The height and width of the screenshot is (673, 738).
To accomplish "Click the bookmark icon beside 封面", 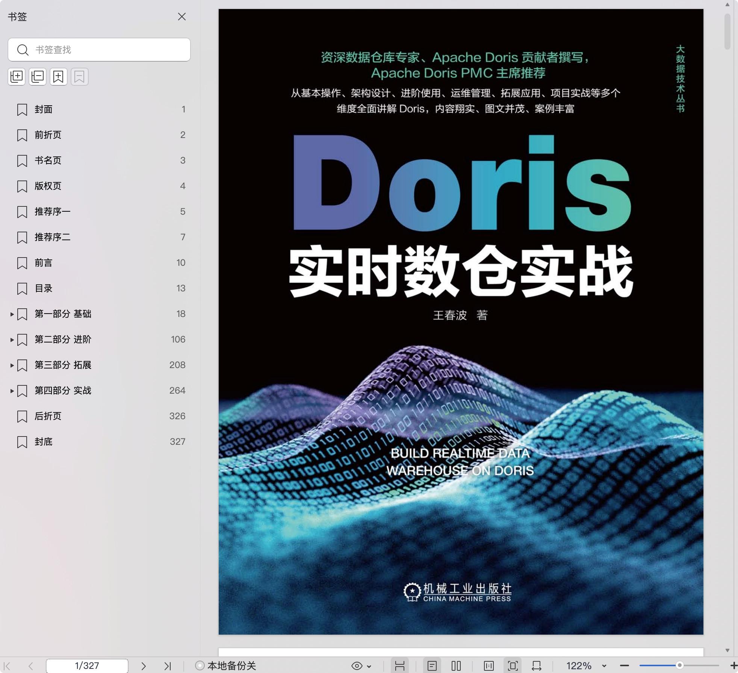I will 22,110.
